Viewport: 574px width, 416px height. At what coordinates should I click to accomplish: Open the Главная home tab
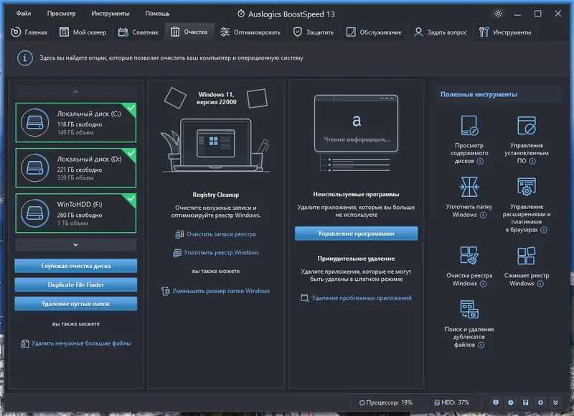[29, 32]
